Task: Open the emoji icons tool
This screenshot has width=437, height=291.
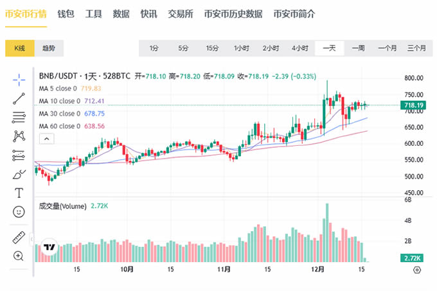Action: 19,211
